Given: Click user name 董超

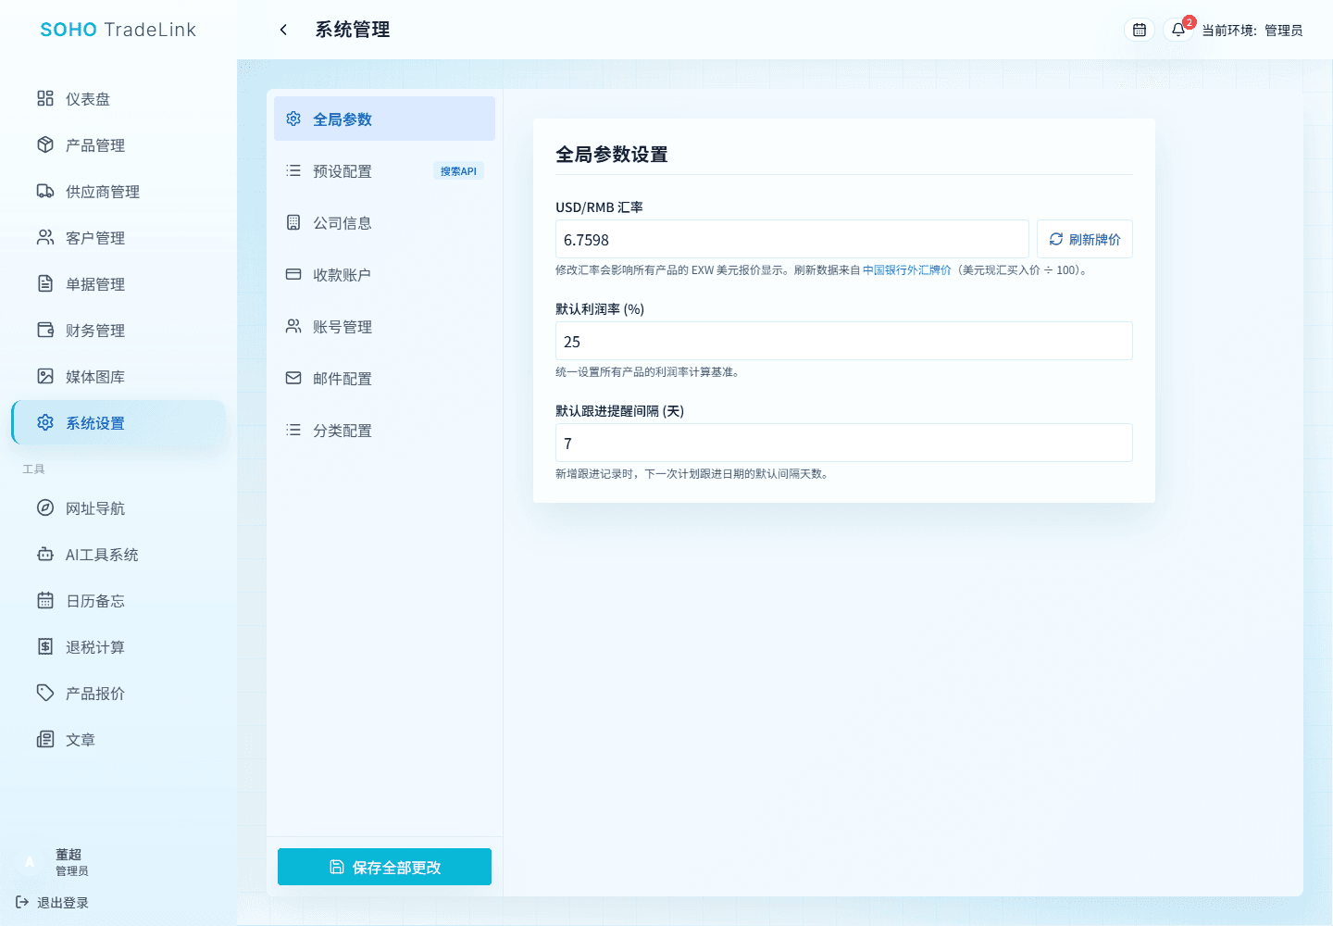Looking at the screenshot, I should 69,855.
